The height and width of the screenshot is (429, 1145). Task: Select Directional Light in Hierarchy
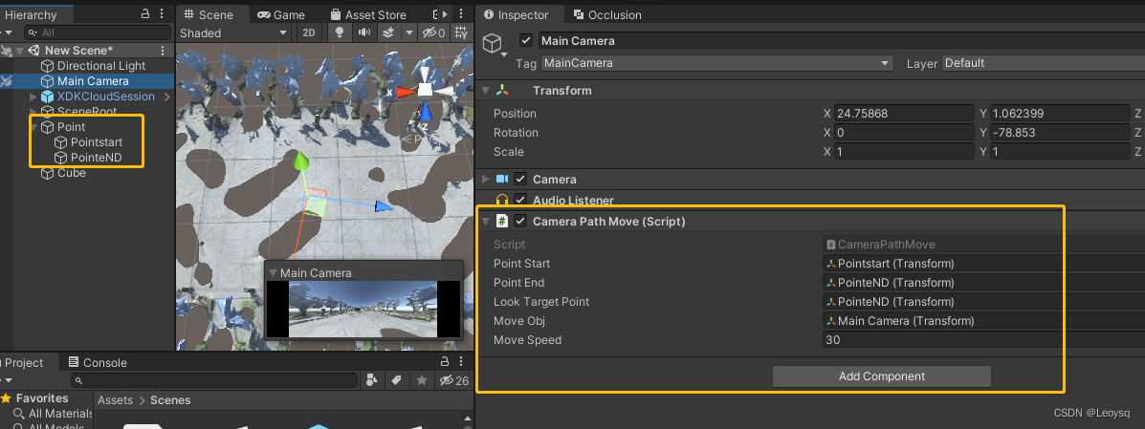coord(101,66)
